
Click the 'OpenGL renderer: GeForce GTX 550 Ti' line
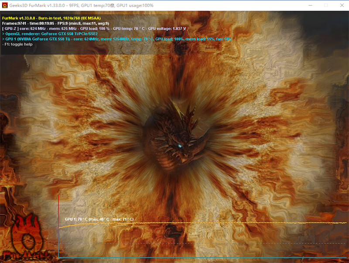click(x=50, y=34)
